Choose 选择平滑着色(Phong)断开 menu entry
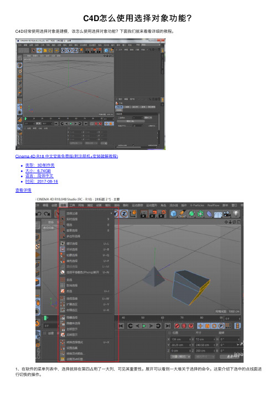This screenshot has width=279, height=396. click(x=87, y=272)
